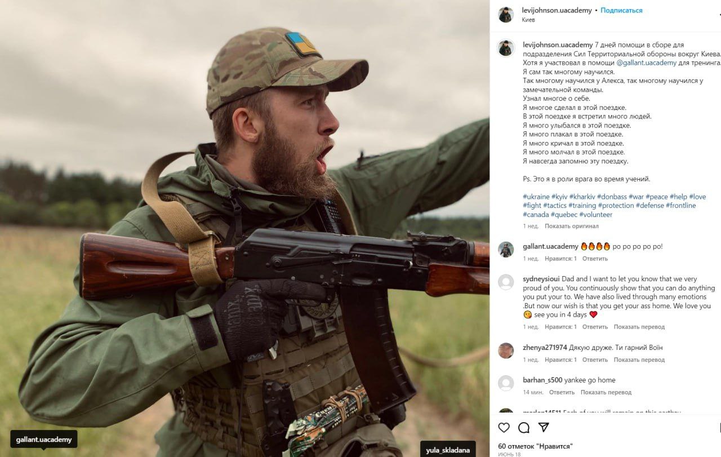Screen dimensions: 721x457
Task: Click the Подписаться follow button
Action: tap(621, 10)
